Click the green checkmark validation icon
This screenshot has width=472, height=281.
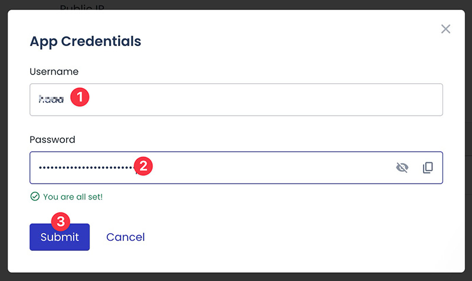pos(35,197)
